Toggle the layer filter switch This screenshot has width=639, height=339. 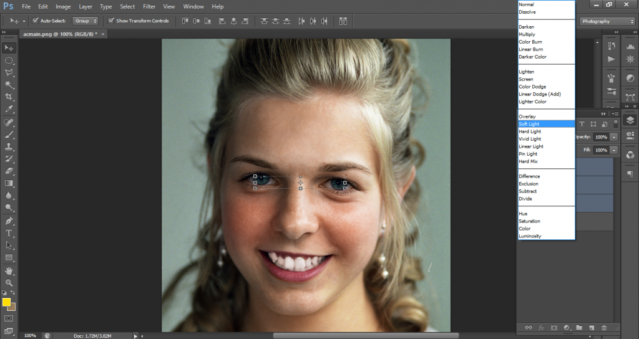615,124
